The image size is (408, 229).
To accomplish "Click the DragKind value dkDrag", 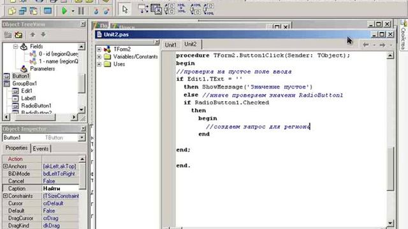I will point(61,226).
